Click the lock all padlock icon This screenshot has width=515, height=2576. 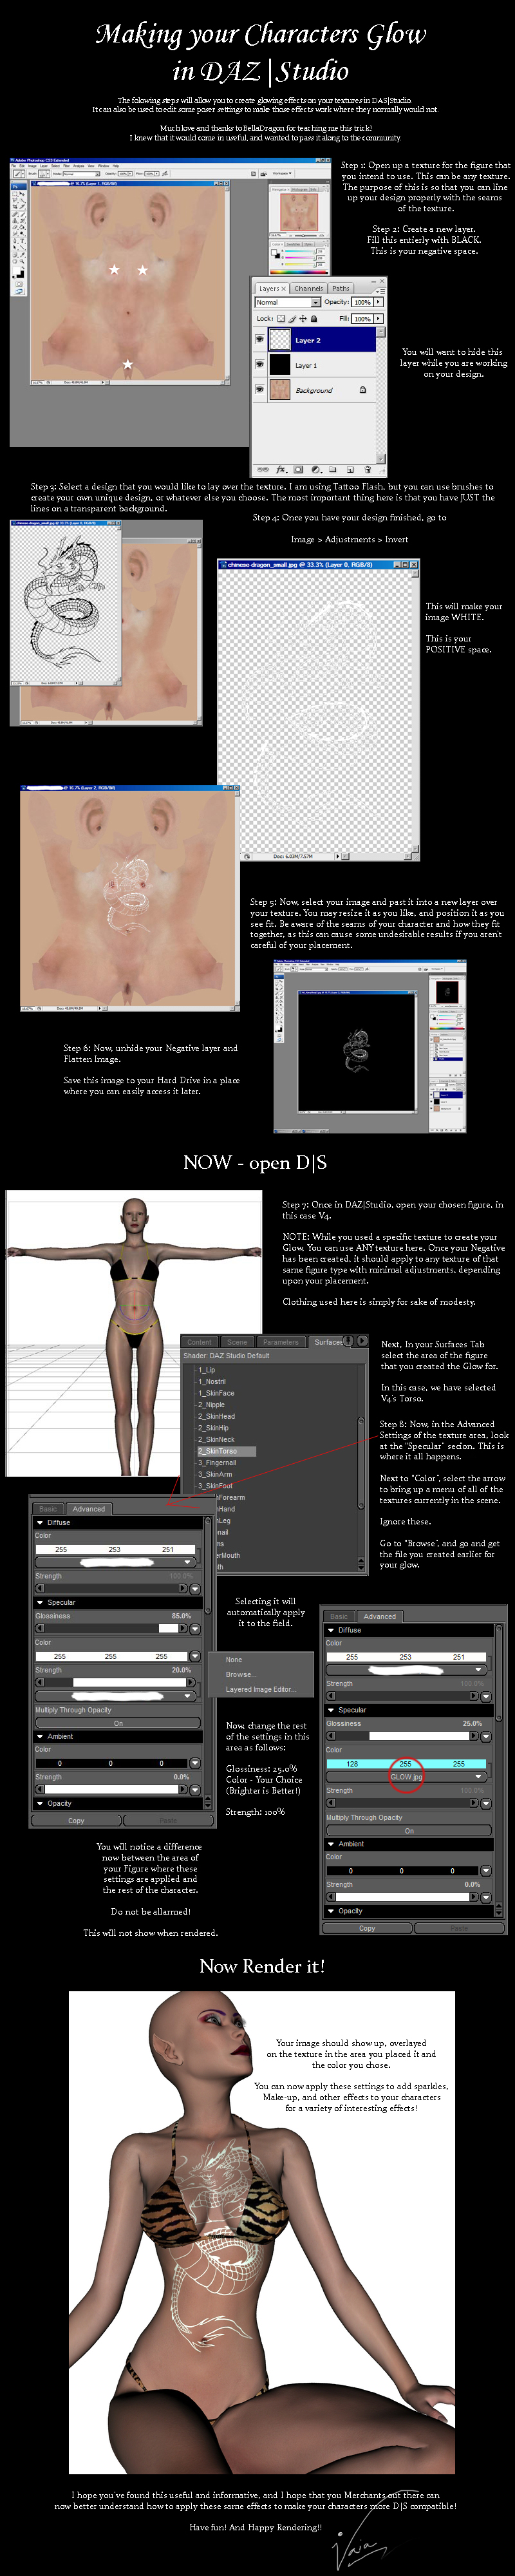(x=313, y=318)
